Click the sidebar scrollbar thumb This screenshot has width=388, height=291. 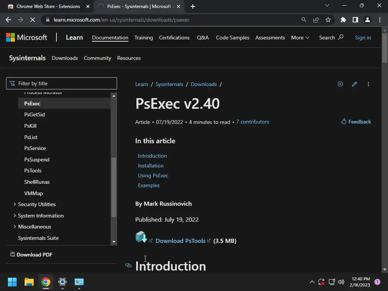pos(114,187)
